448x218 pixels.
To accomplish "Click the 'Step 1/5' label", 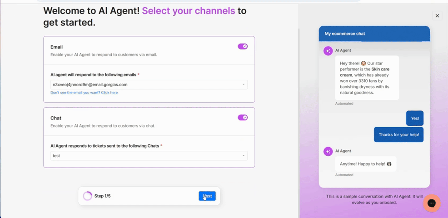I will click(102, 196).
